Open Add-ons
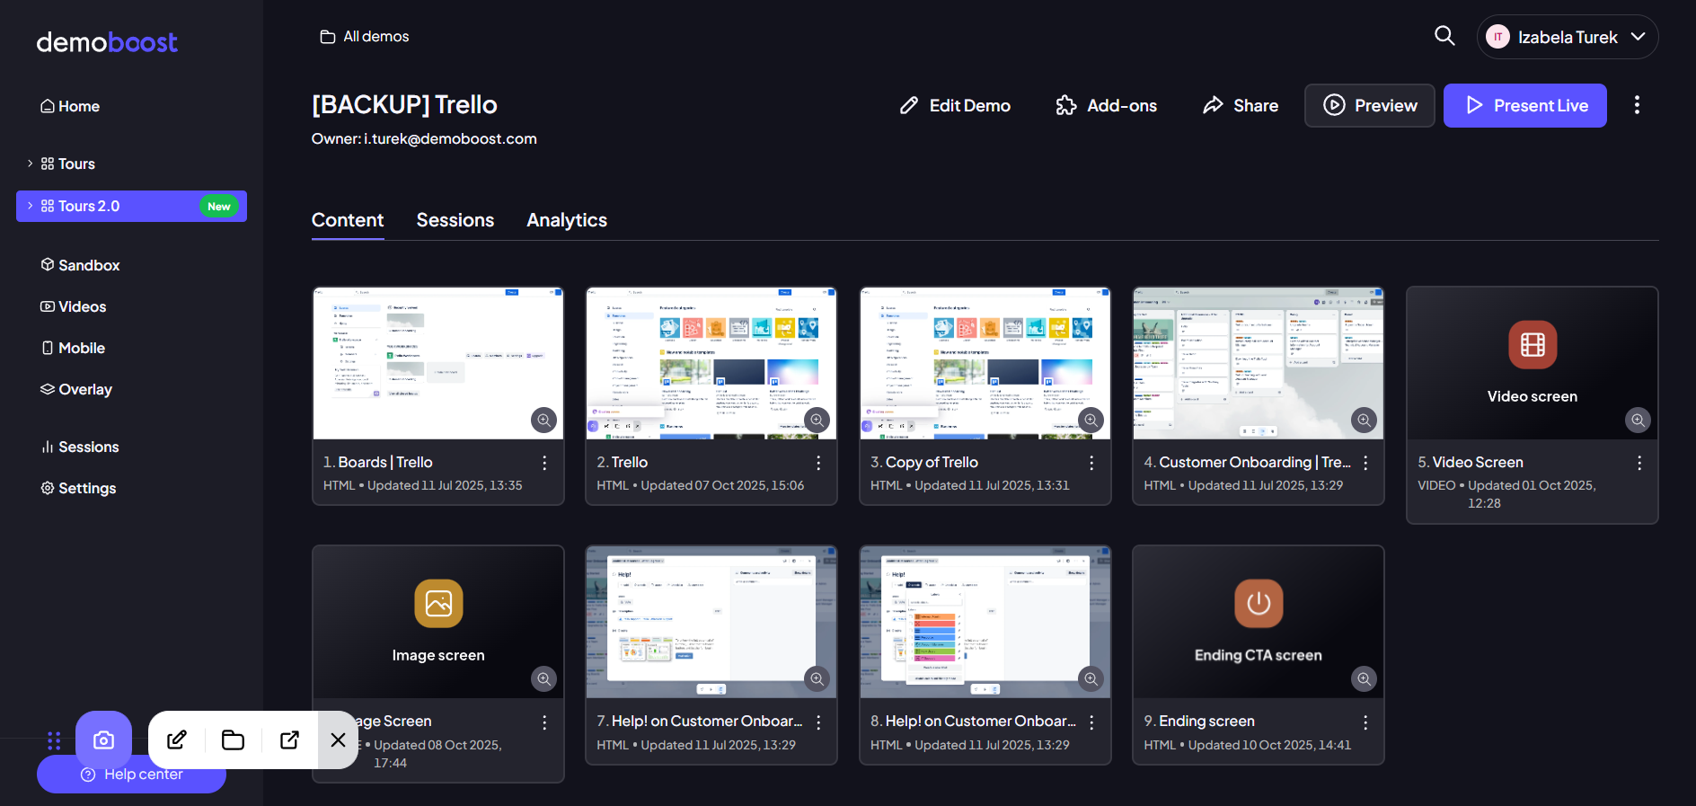This screenshot has width=1696, height=806. [1106, 105]
